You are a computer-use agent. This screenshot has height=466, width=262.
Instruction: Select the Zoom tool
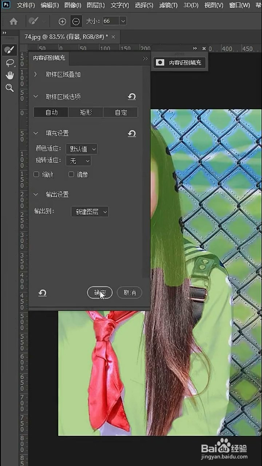click(10, 88)
